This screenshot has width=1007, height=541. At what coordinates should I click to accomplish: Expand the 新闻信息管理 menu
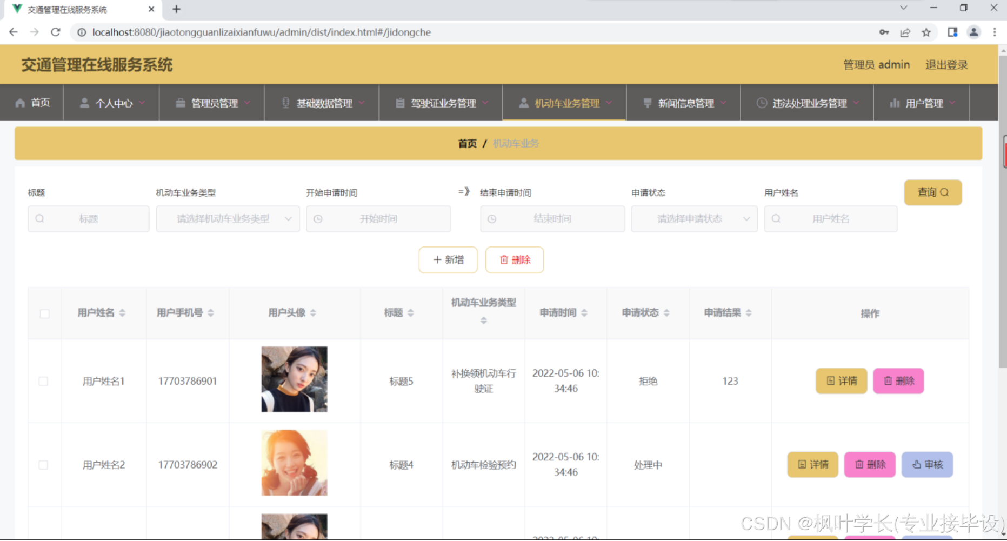684,103
